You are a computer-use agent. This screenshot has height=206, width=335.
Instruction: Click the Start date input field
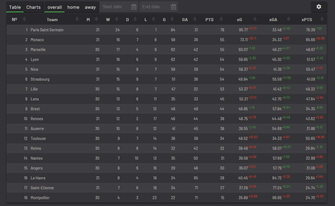[119, 7]
